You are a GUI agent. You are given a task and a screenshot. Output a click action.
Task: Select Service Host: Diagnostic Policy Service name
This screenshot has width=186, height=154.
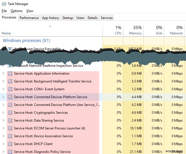[42, 152]
